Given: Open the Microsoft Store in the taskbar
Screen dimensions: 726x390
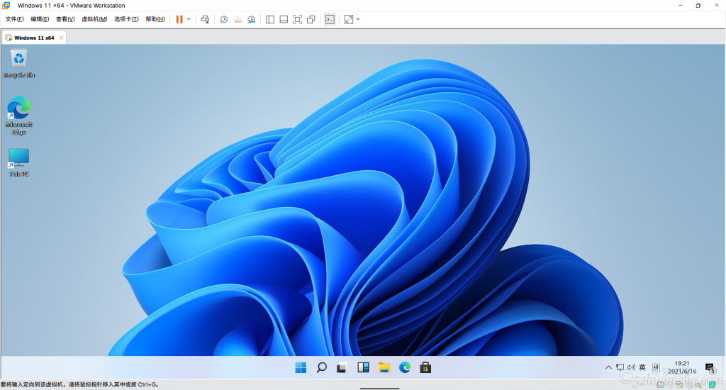Looking at the screenshot, I should 425,367.
